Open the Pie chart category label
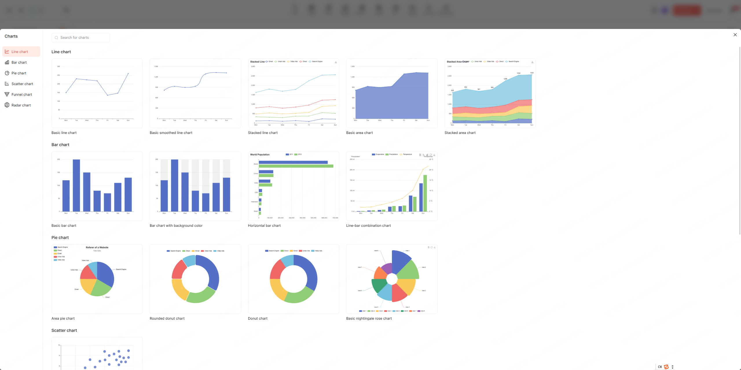The height and width of the screenshot is (370, 741). point(19,73)
